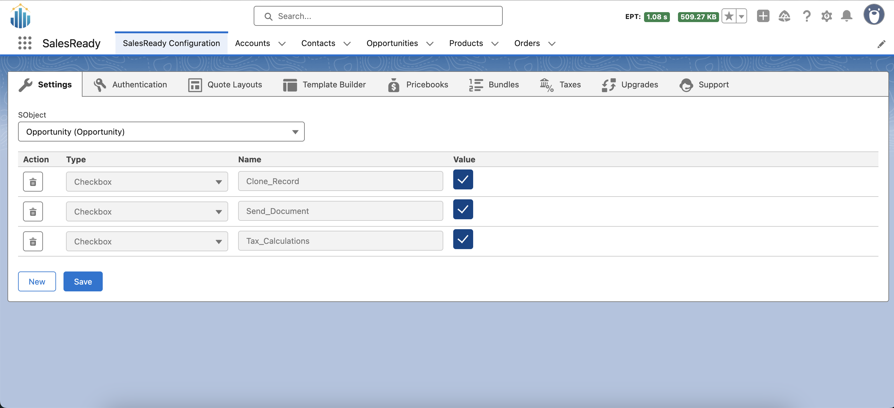Viewport: 894px width, 408px height.
Task: Open the help question mark
Action: click(x=807, y=16)
